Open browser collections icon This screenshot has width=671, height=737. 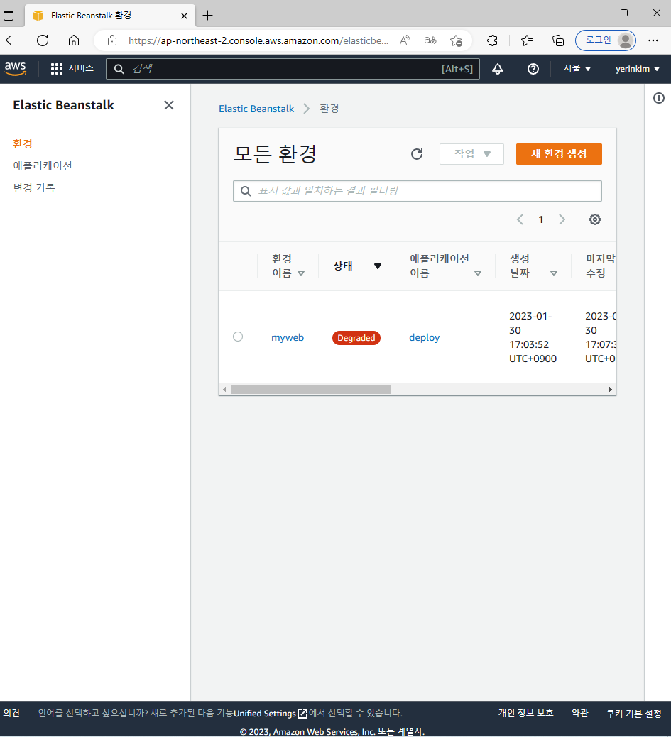(x=558, y=41)
